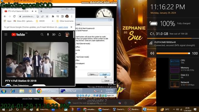Screen dimensions: 199x112
Task: Open the Network usage graph
Action: click(x=175, y=84)
